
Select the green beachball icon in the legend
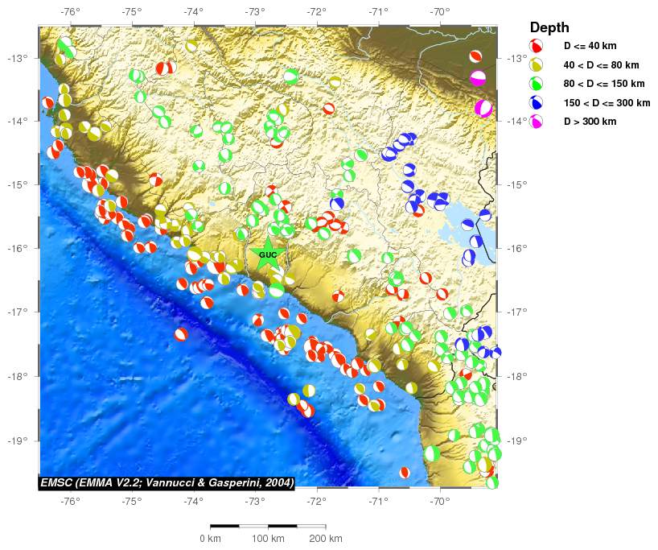[536, 83]
